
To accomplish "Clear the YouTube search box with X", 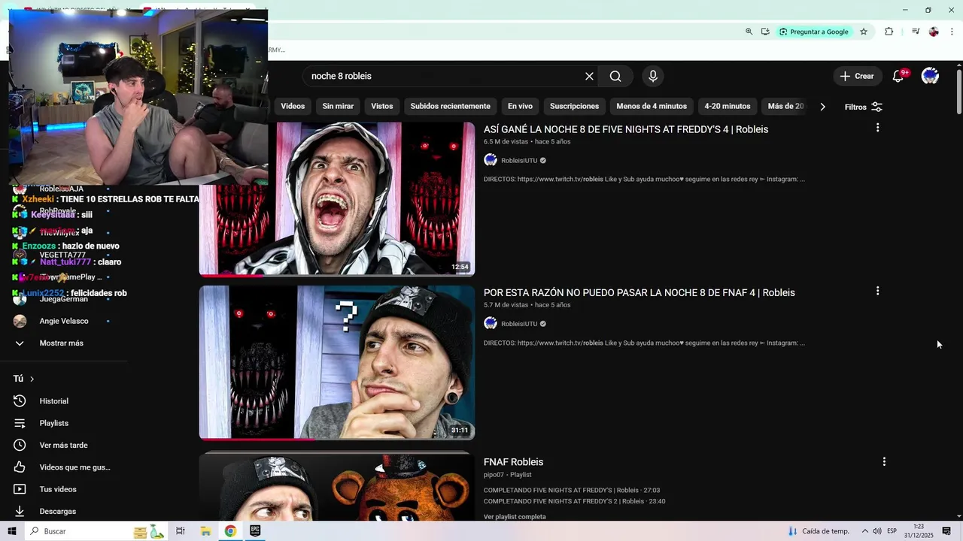I will [589, 76].
